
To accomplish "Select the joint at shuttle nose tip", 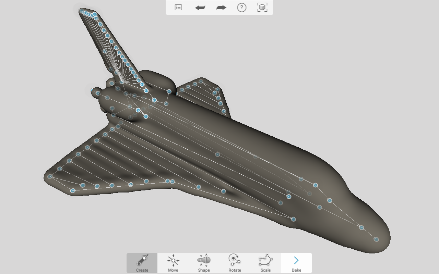I will [376, 239].
